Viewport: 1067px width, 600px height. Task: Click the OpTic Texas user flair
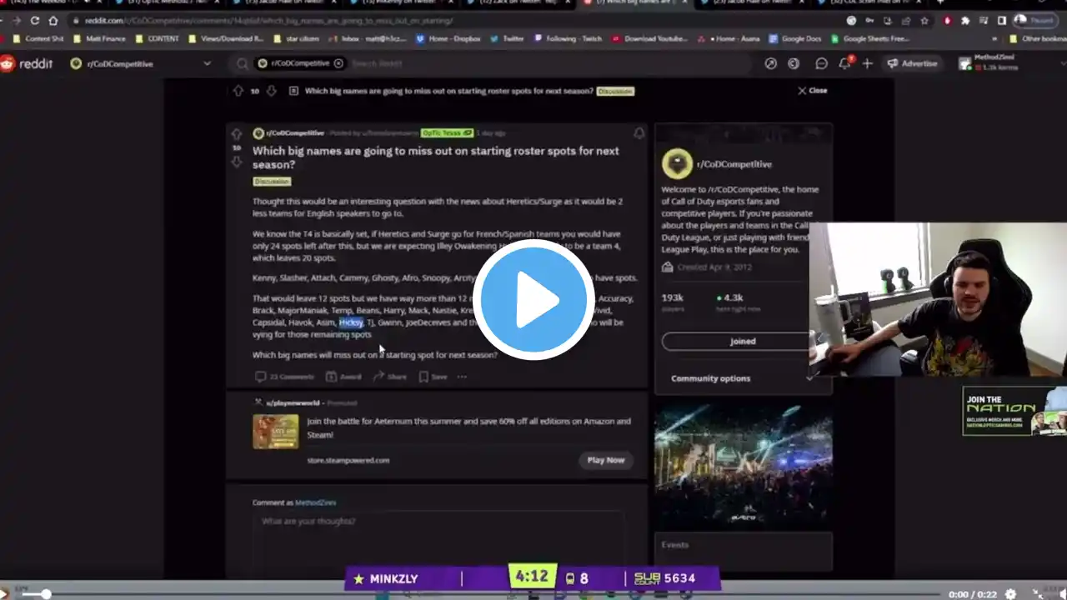point(447,133)
